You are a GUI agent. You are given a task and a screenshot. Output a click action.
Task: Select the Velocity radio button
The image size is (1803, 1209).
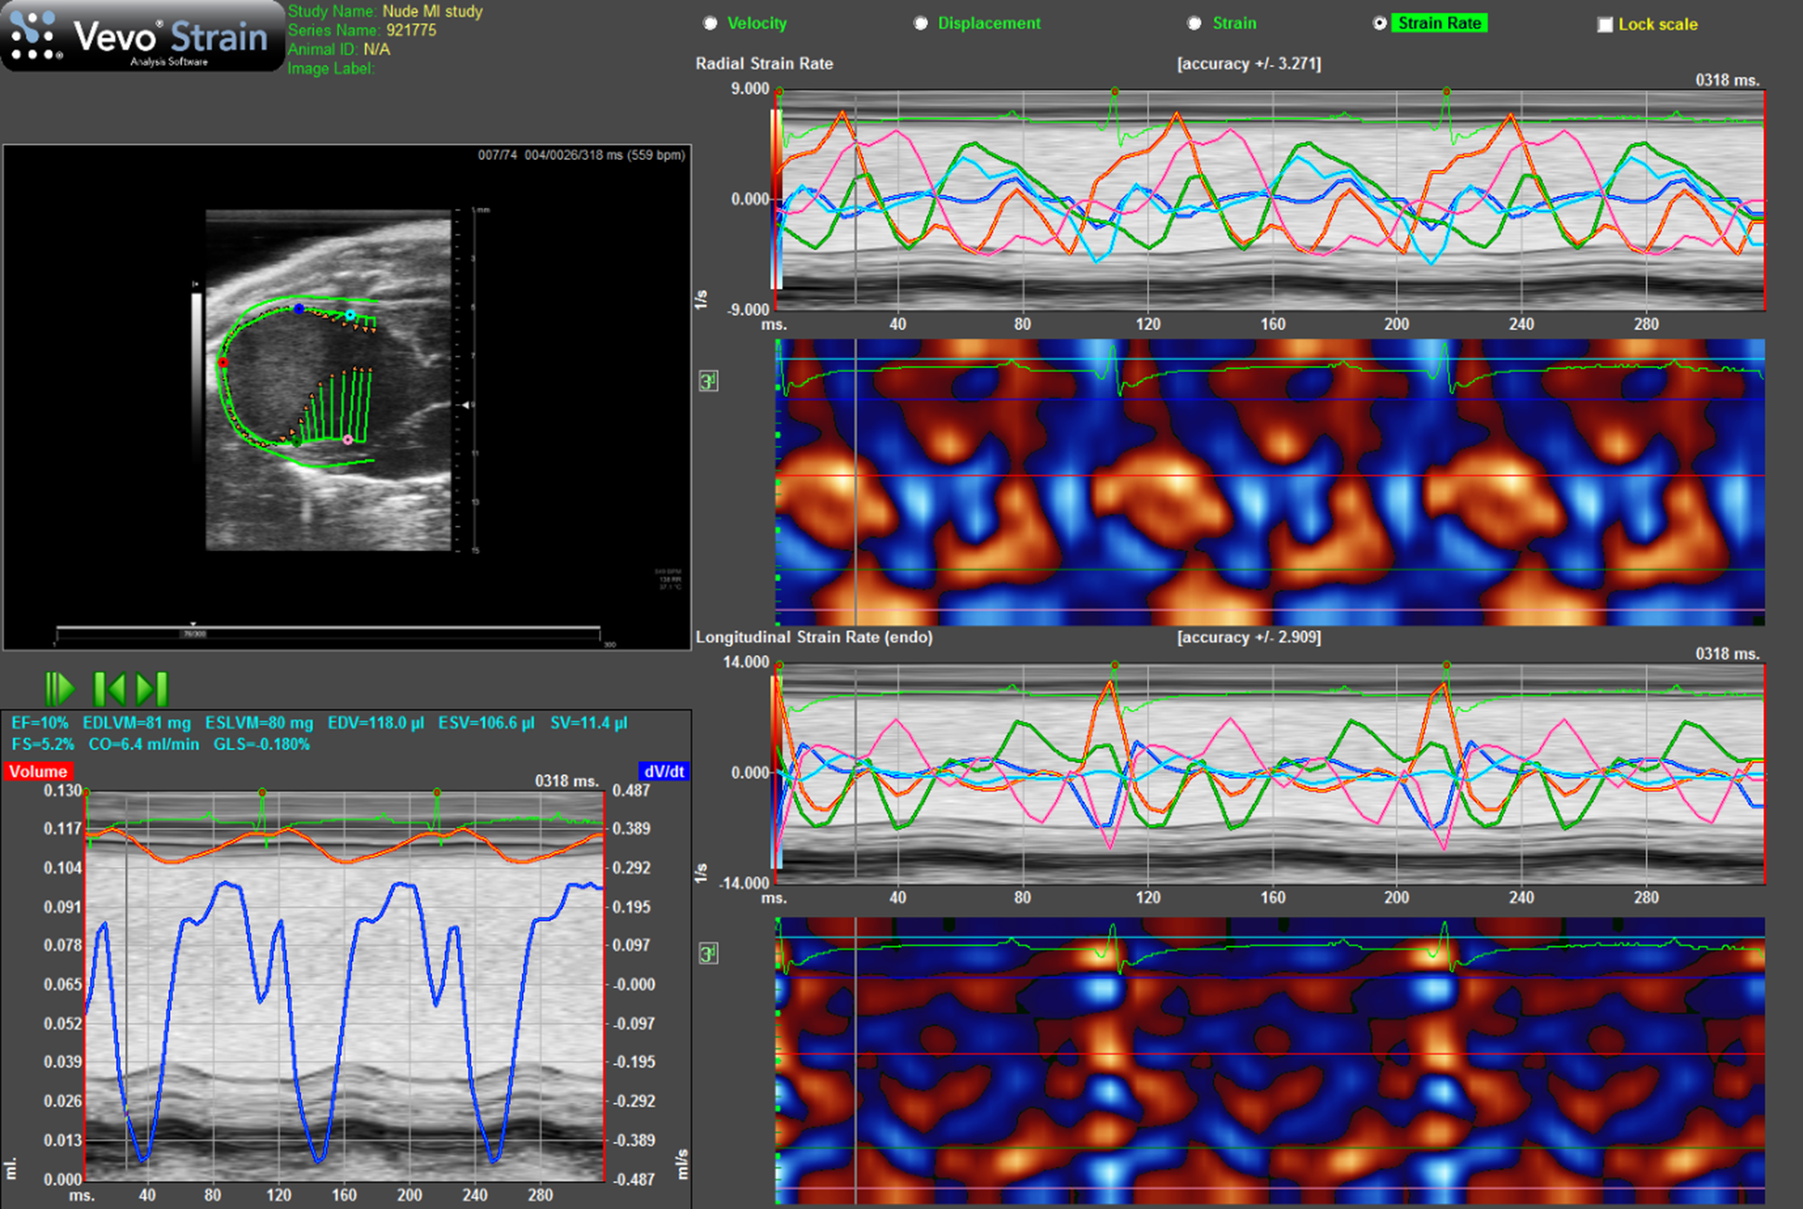click(711, 23)
